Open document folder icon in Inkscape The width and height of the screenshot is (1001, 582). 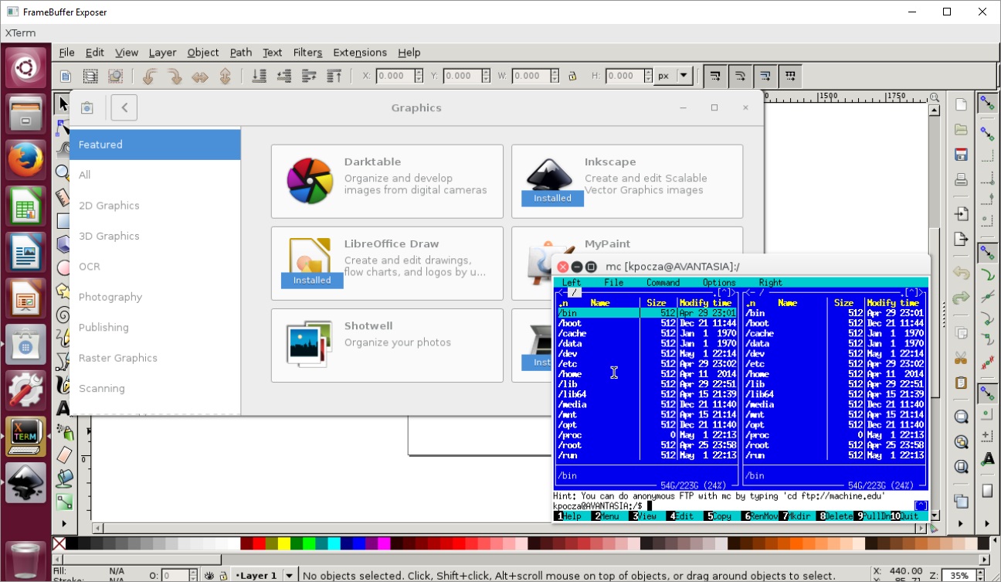click(961, 129)
